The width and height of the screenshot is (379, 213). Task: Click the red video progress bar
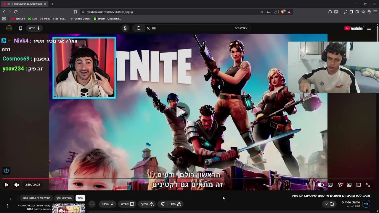coord(31,179)
